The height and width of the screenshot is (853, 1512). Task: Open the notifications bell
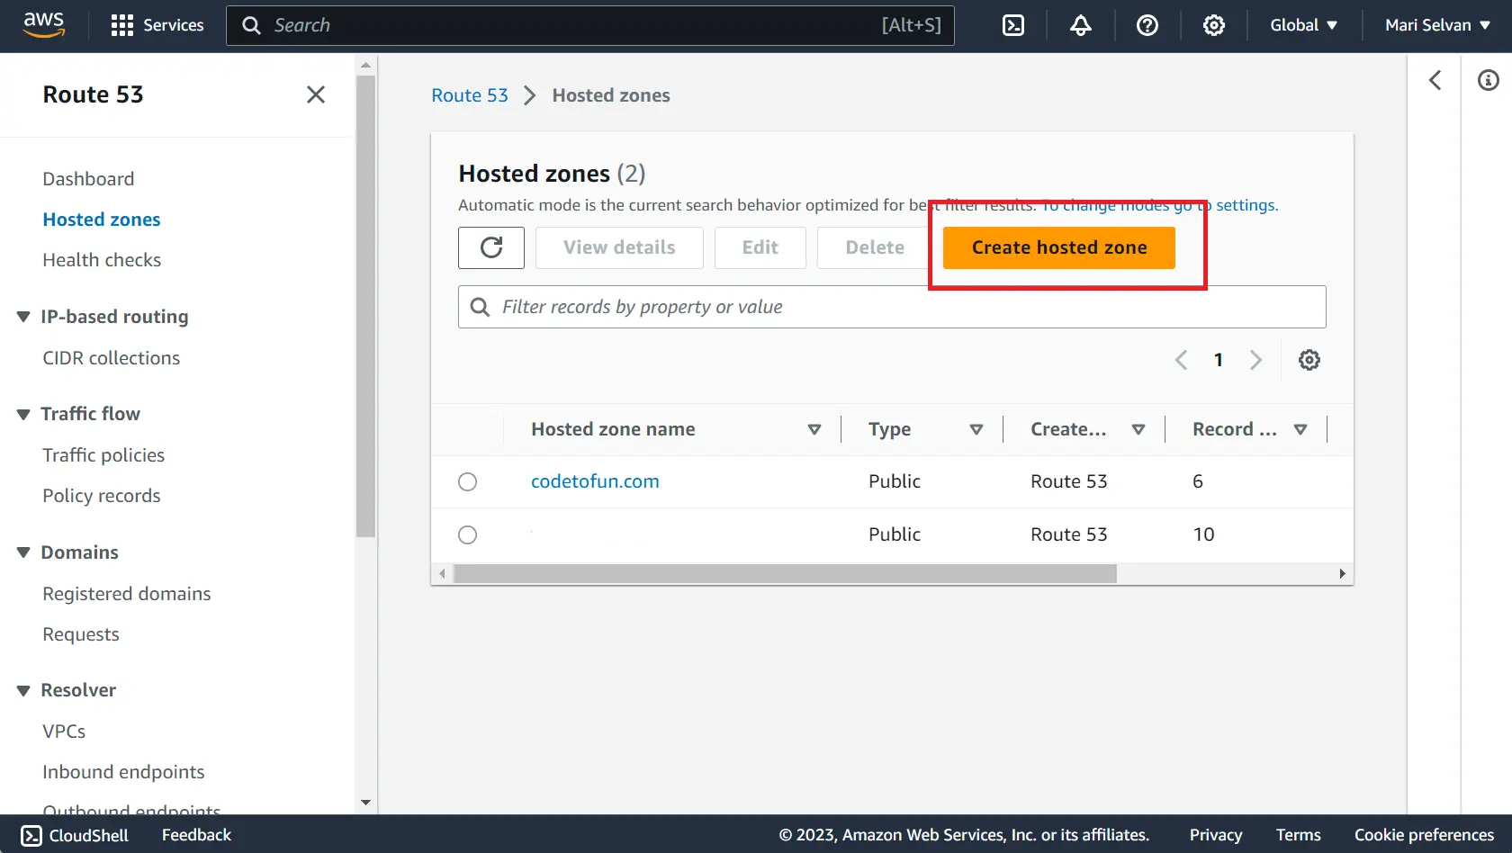[1081, 25]
